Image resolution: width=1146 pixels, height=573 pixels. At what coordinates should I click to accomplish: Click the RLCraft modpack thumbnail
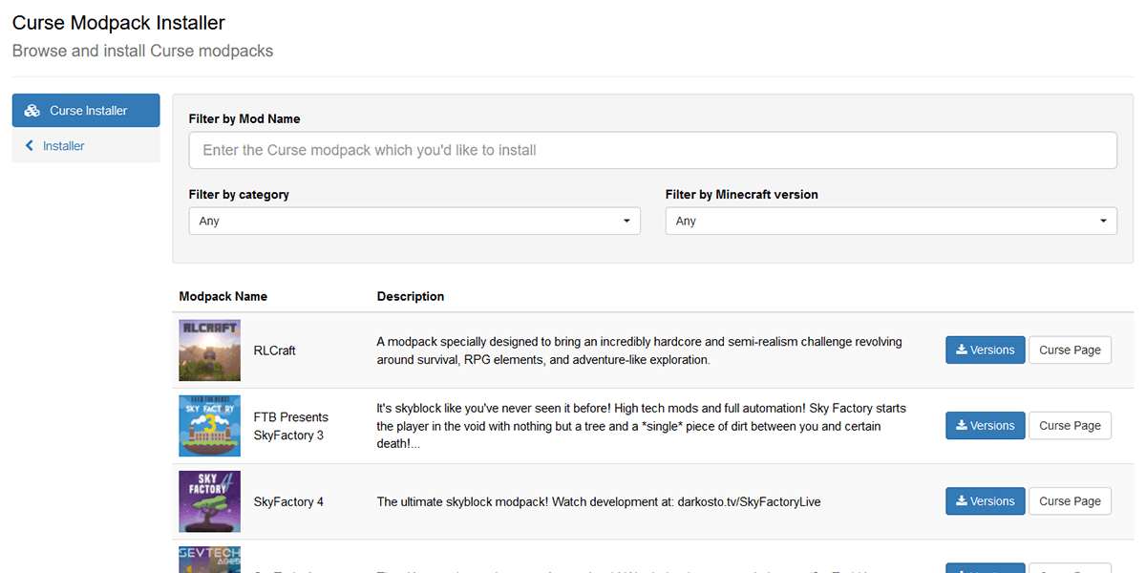tap(209, 350)
